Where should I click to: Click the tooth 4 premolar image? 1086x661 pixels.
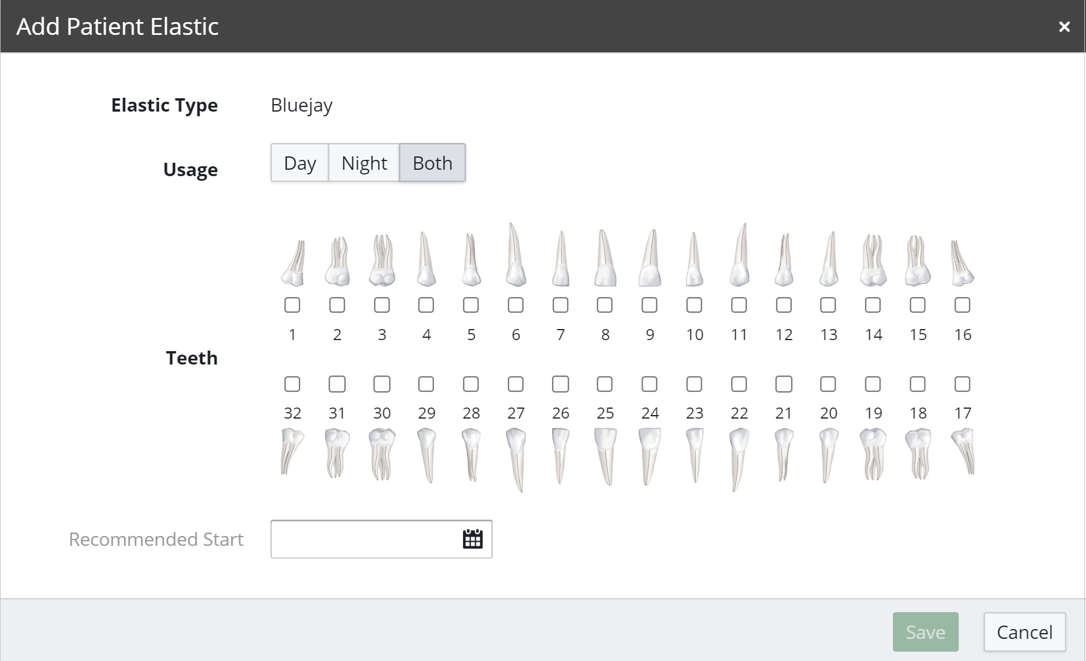pyautogui.click(x=426, y=259)
